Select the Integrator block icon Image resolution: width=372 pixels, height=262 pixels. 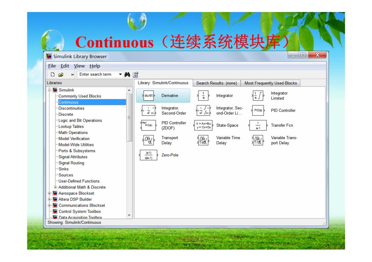click(x=203, y=95)
